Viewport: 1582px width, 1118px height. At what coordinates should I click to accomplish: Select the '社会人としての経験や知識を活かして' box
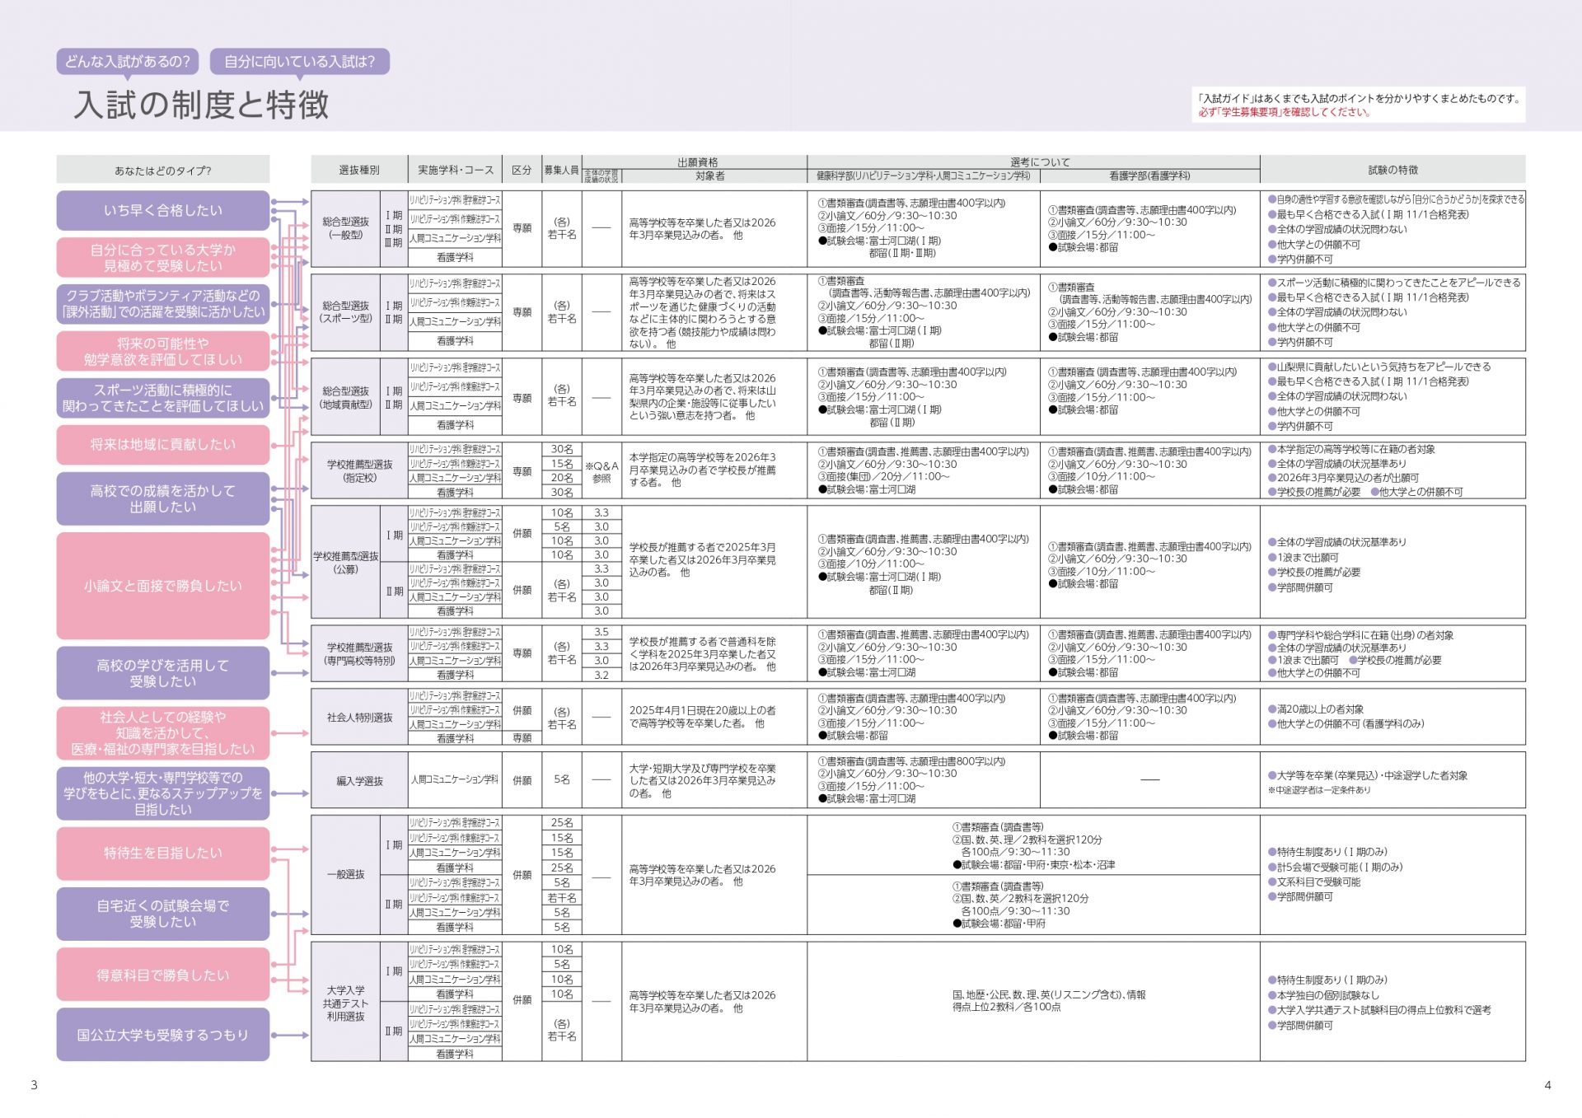163,733
